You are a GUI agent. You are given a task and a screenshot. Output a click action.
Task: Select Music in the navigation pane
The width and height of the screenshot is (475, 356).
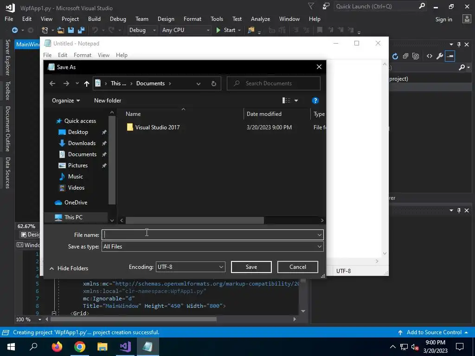pos(76,177)
